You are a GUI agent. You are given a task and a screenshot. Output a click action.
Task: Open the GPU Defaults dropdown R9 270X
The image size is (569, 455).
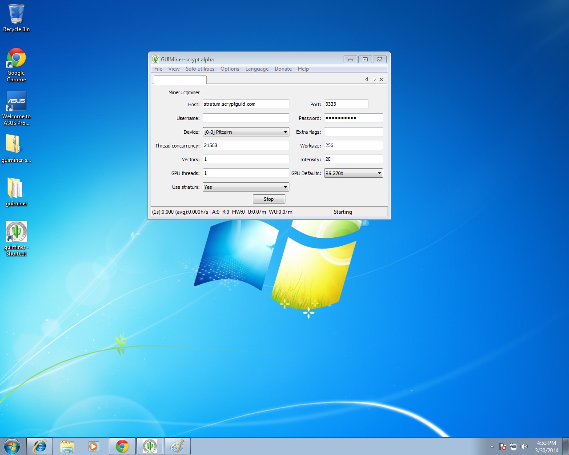[x=353, y=173]
